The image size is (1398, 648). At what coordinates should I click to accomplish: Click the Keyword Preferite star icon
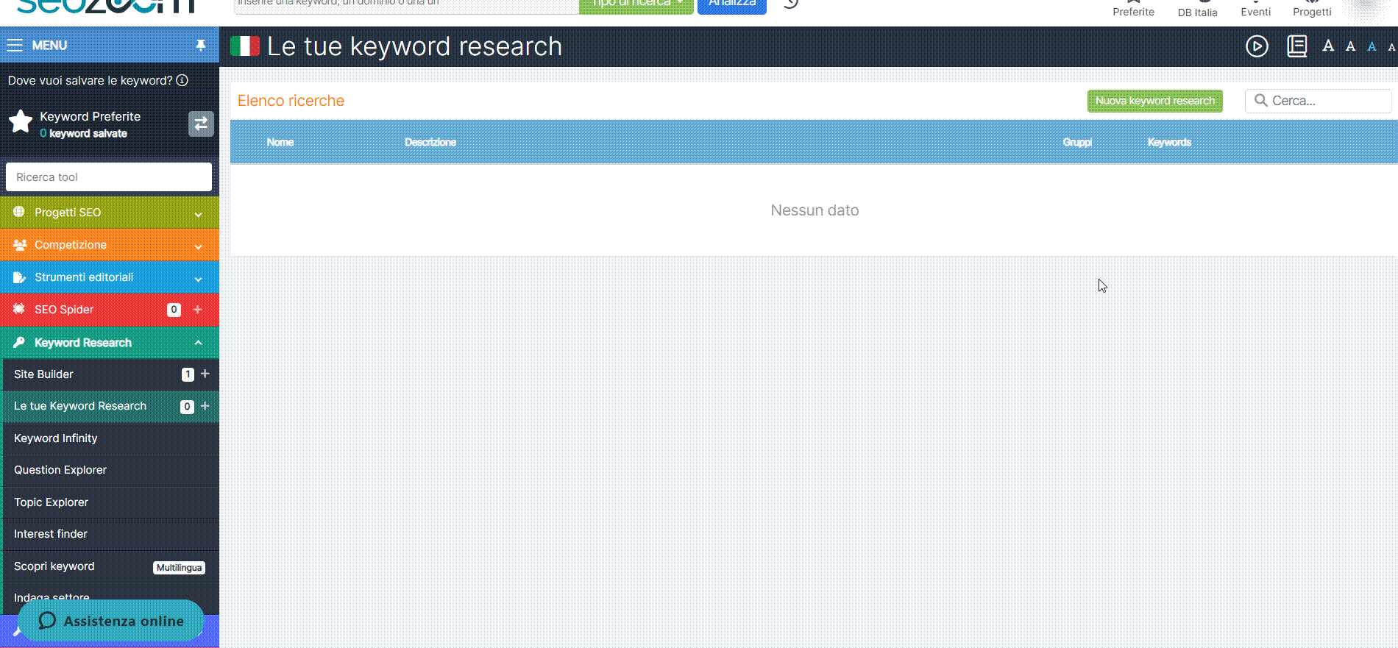click(x=21, y=122)
